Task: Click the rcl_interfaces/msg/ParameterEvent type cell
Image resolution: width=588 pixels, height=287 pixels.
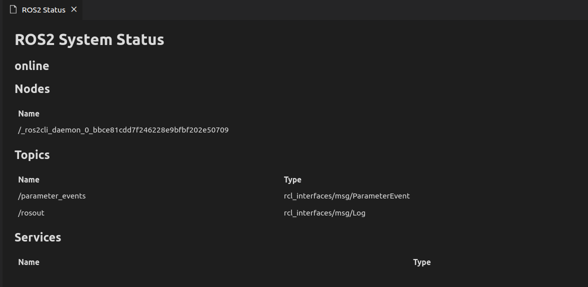Action: 347,196
